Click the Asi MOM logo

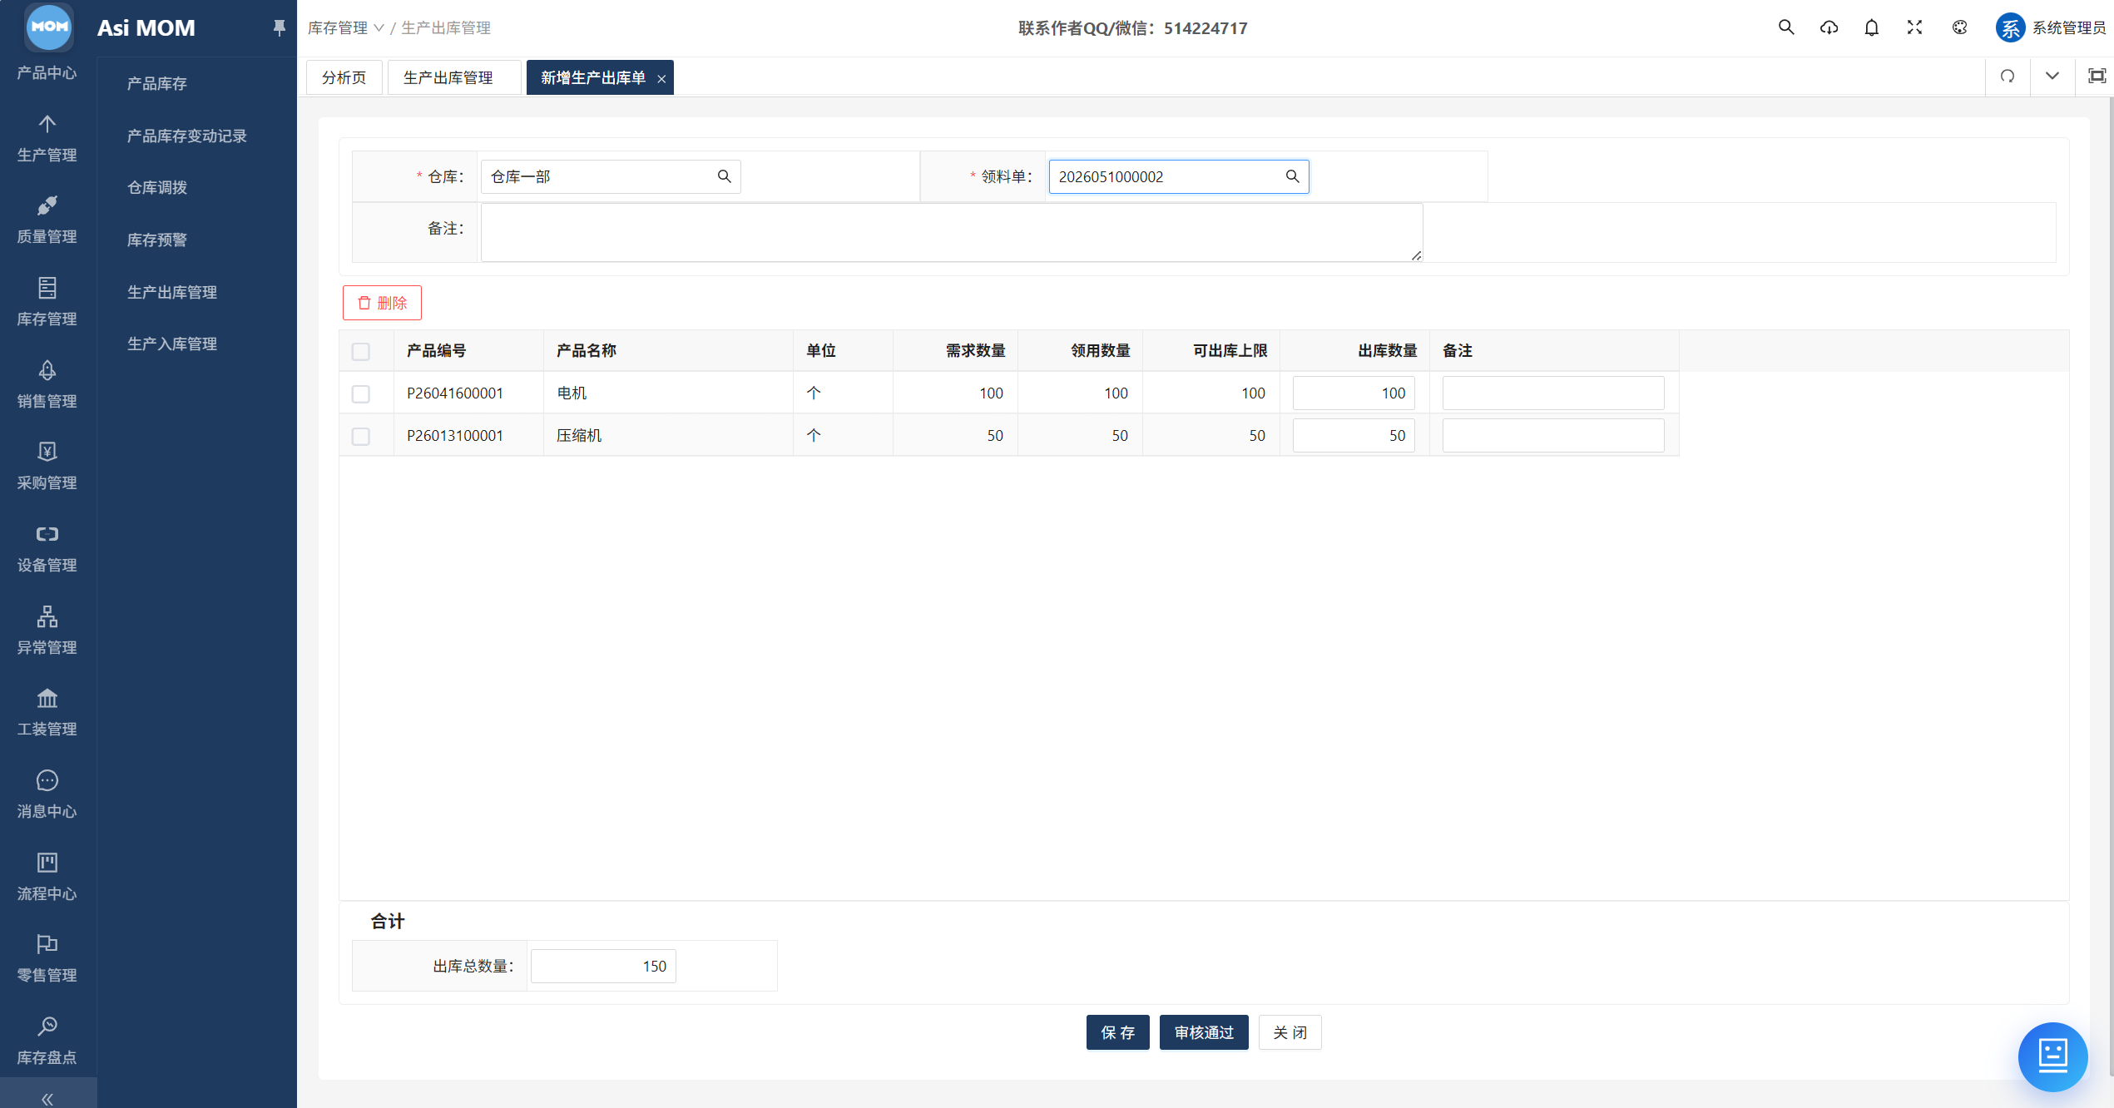[x=50, y=27]
